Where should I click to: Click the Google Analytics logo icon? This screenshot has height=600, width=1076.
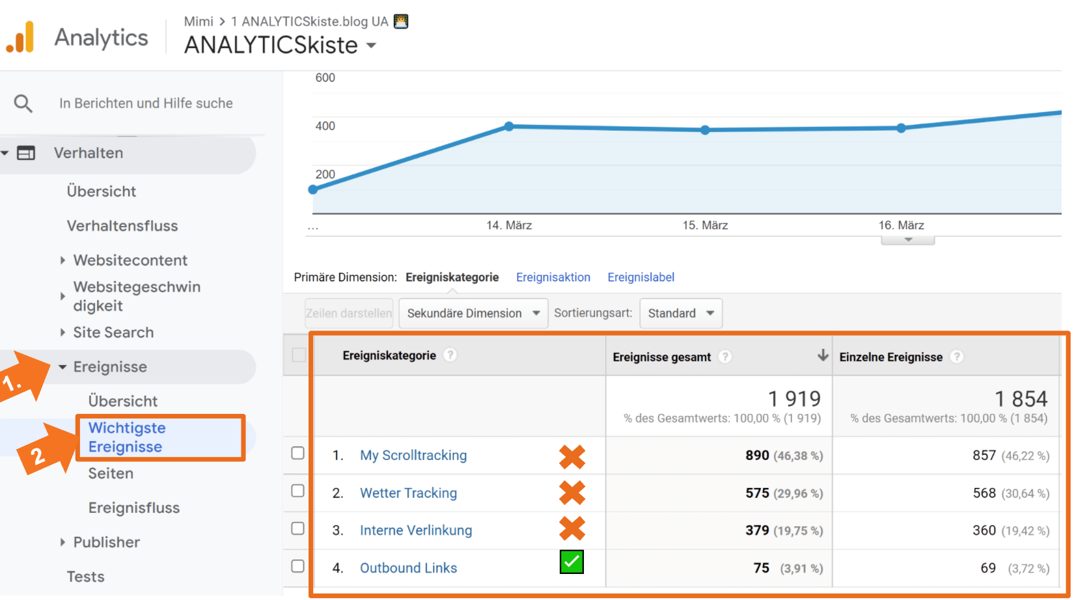click(20, 37)
